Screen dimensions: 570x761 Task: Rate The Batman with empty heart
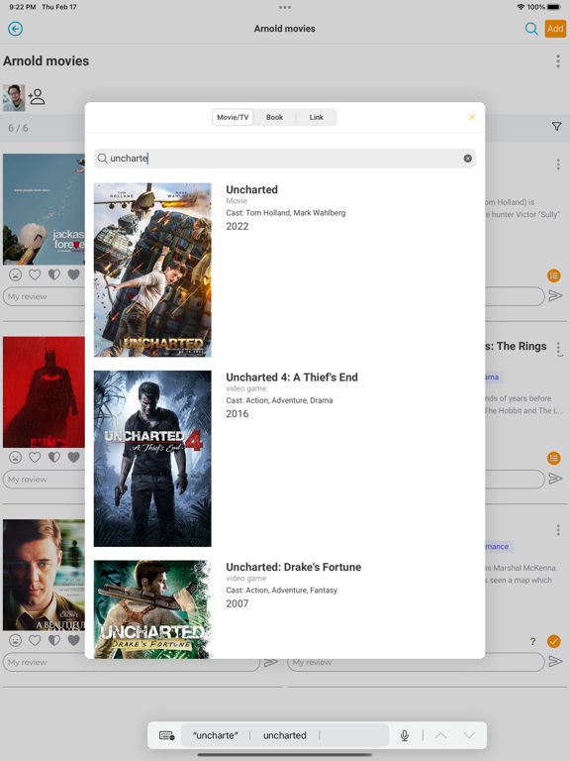(x=35, y=457)
